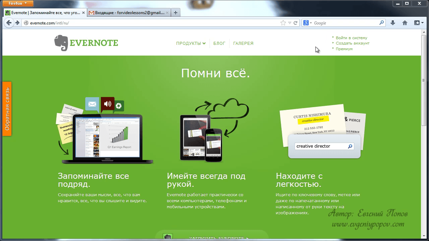Click the Помни всё. headline
The image size is (429, 241).
[216, 73]
